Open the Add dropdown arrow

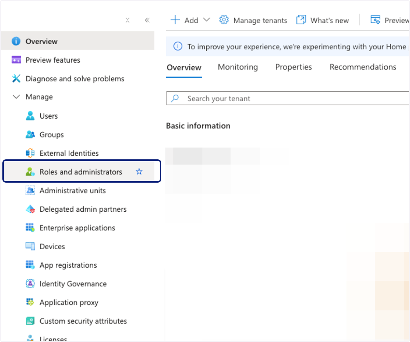pos(206,20)
